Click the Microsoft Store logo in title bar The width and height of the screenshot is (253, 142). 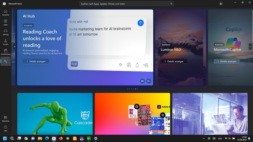coord(4,4)
